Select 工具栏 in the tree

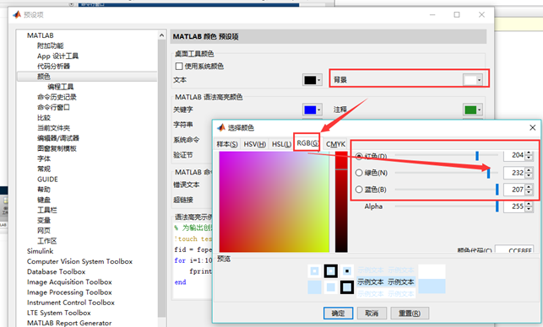[x=47, y=210]
